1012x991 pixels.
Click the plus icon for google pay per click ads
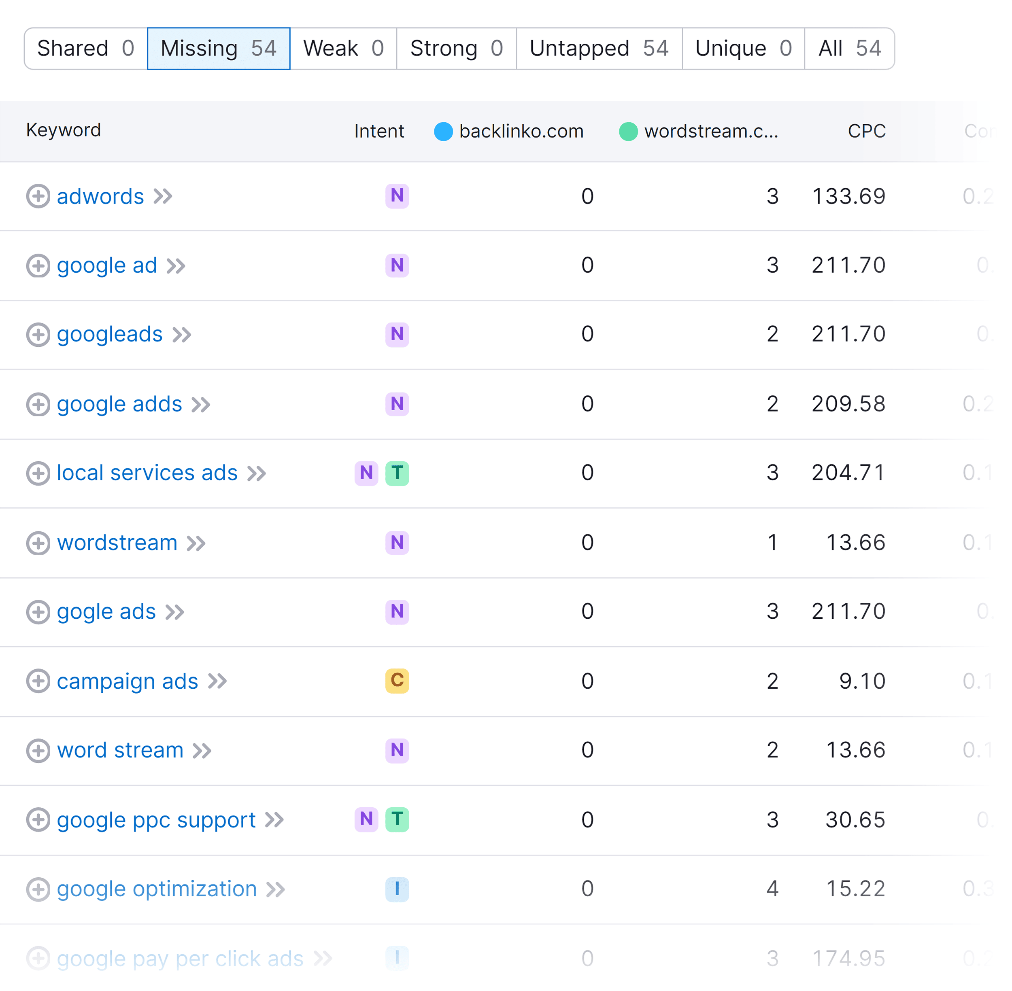pos(38,958)
